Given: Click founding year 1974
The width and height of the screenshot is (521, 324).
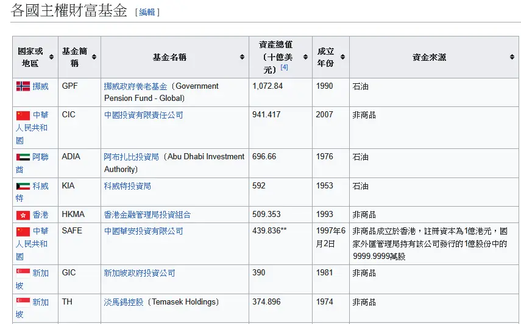Looking at the screenshot, I should 324,302.
